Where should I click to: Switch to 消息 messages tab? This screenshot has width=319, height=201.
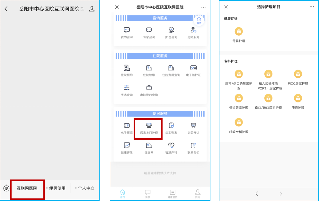(147, 194)
